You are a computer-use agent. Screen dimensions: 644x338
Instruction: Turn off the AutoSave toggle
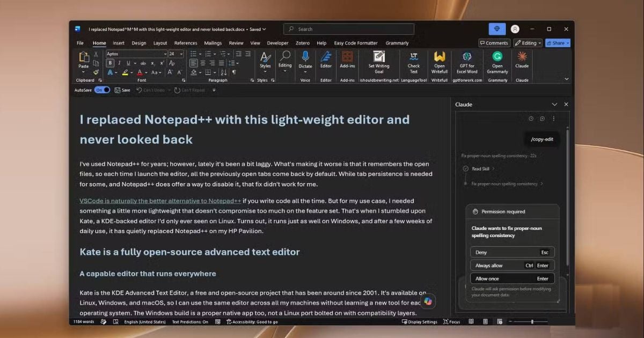coord(102,90)
